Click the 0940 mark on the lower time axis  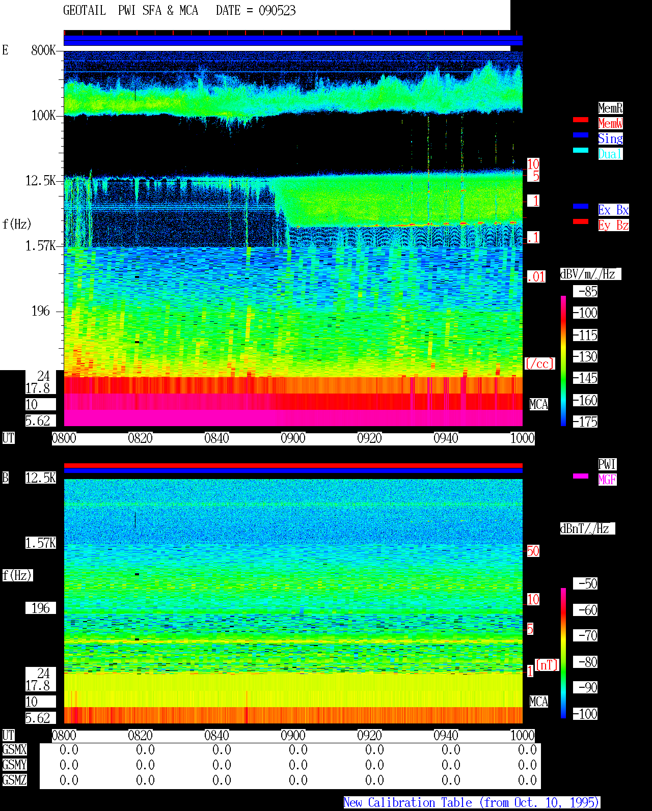click(446, 736)
